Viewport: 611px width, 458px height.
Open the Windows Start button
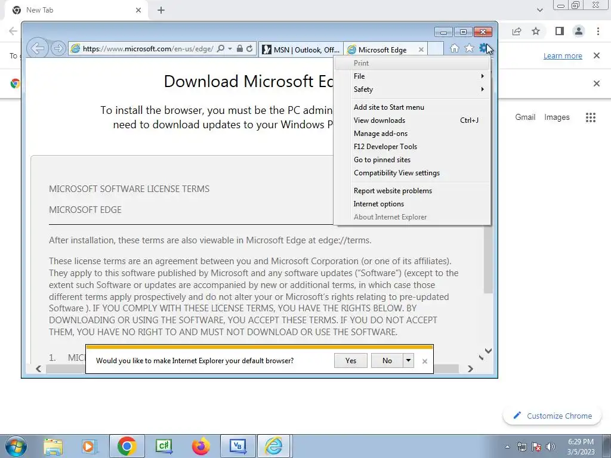tap(16, 446)
